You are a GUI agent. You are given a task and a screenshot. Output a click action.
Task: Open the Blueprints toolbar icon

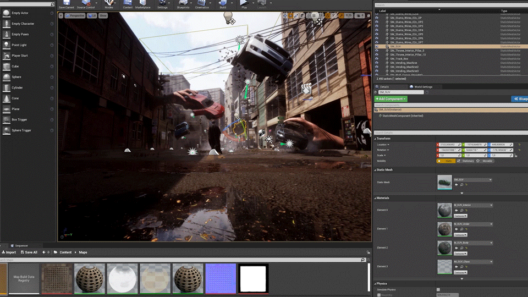[x=182, y=4]
